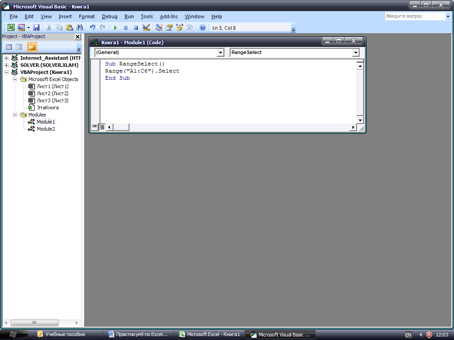This screenshot has width=454, height=340.
Task: Collapse the Microsoft Excel Objects folder
Action: click(15, 79)
